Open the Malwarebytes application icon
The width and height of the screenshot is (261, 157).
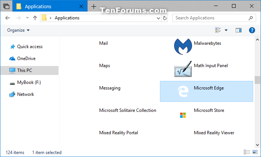tap(183, 47)
